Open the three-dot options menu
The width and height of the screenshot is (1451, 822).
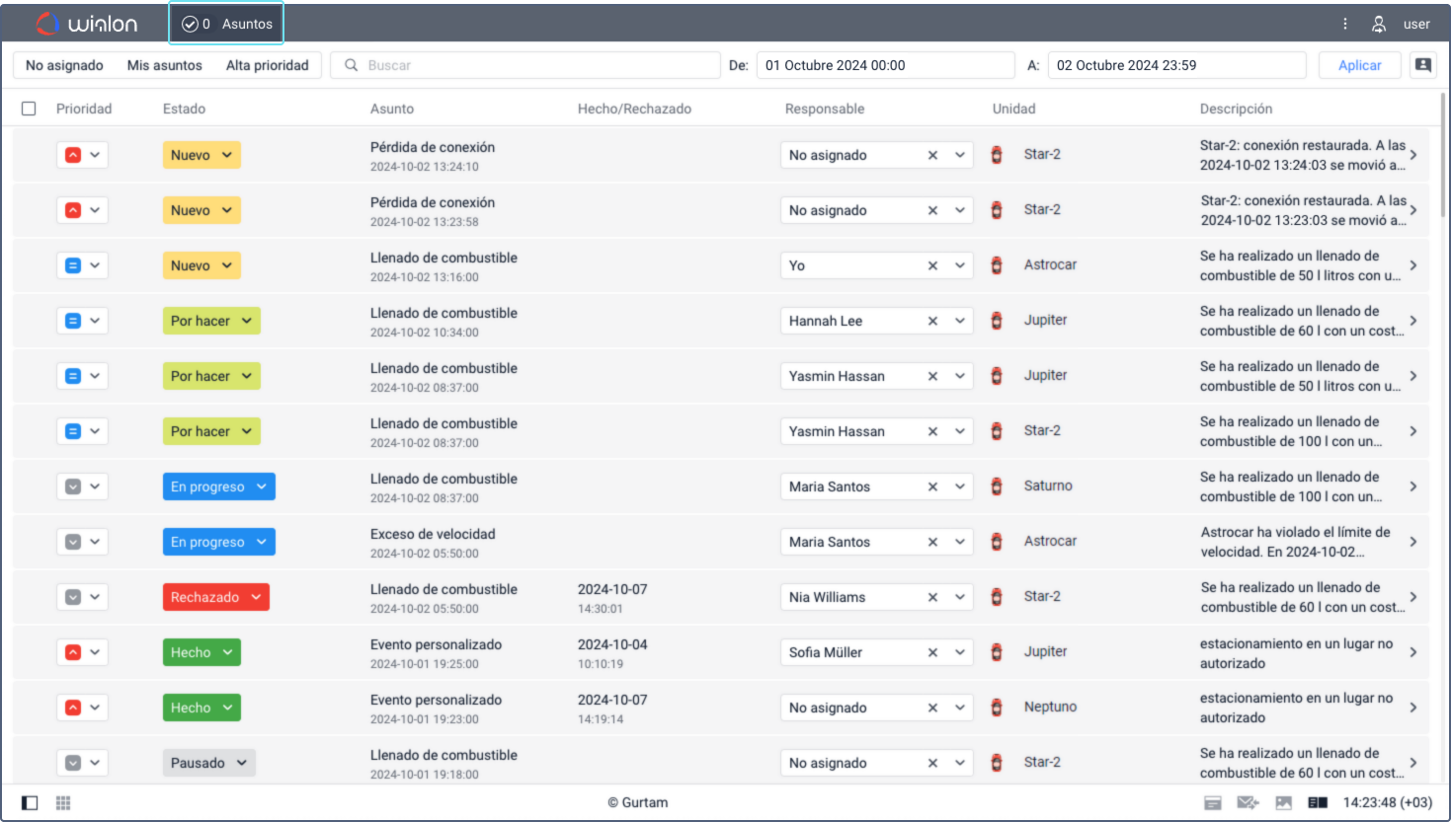1344,24
